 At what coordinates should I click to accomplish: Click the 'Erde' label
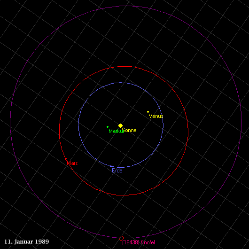click(x=117, y=171)
